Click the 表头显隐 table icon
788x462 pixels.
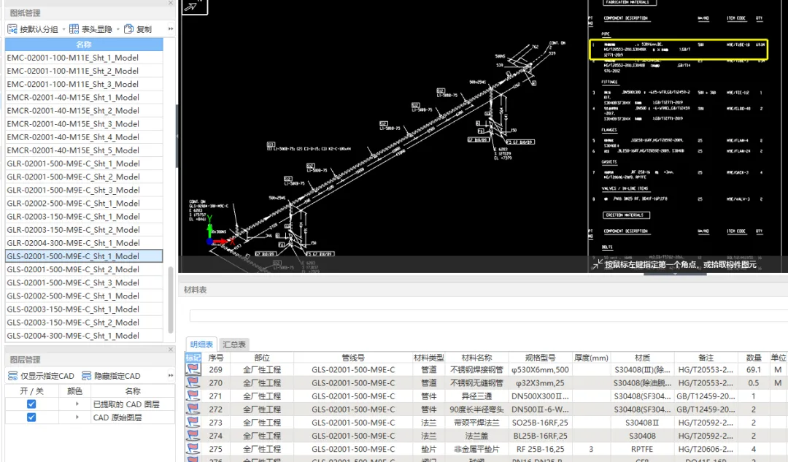pyautogui.click(x=74, y=29)
